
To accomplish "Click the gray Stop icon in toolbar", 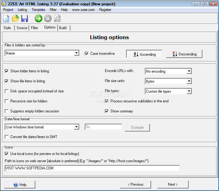I will click(x=48, y=18).
